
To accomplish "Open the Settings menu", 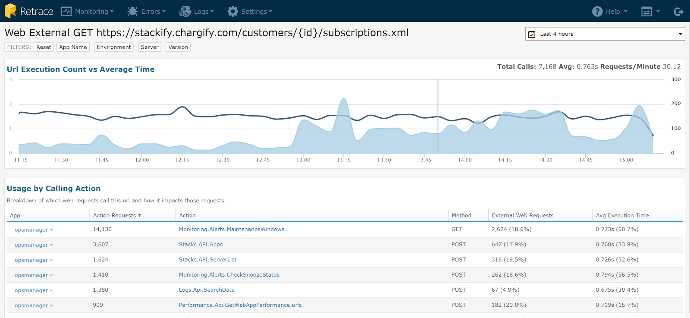I will coord(250,12).
